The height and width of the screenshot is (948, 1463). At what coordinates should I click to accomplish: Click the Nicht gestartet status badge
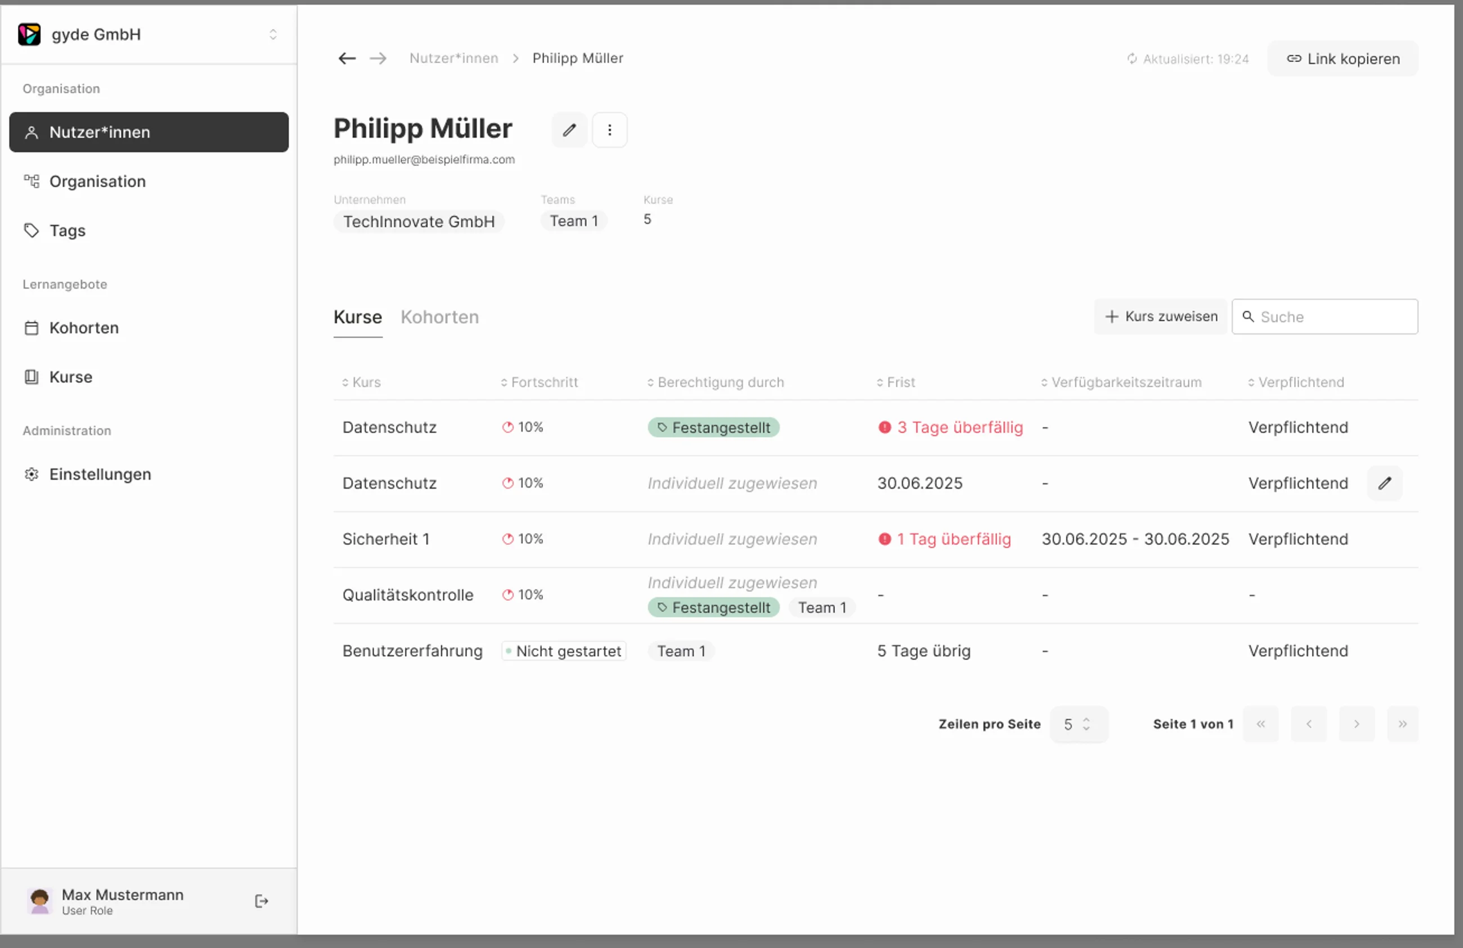564,651
